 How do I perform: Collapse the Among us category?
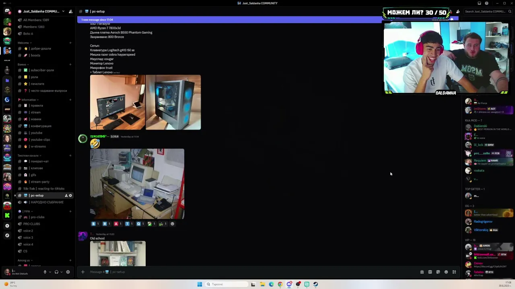25,261
